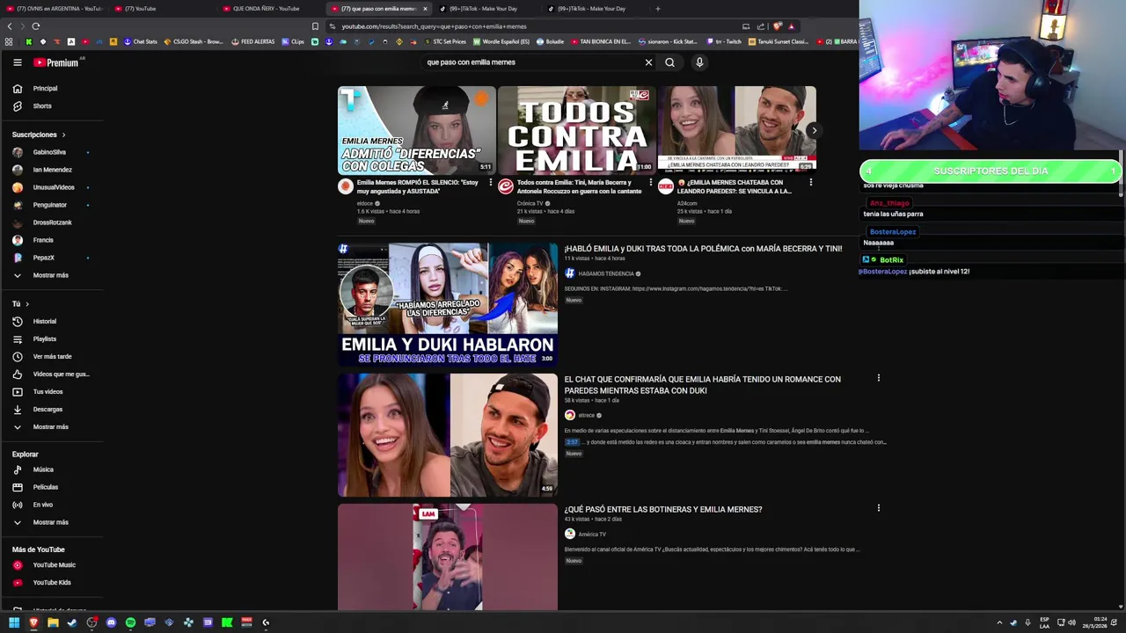Click the bookmark icon beside the address bar

pos(315,26)
